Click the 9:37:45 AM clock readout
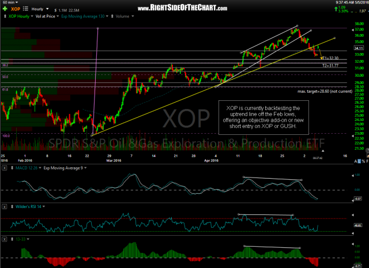This screenshot has height=268, width=369. pos(346,2)
